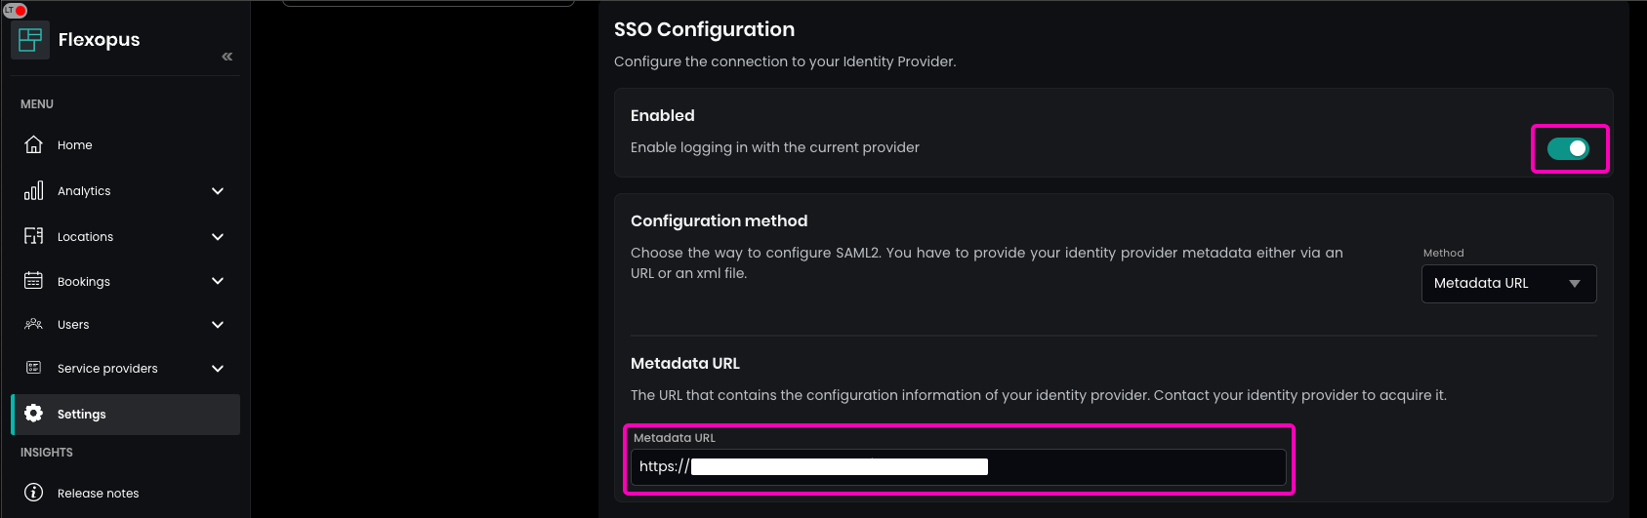Click the Service providers icon

pos(33,368)
